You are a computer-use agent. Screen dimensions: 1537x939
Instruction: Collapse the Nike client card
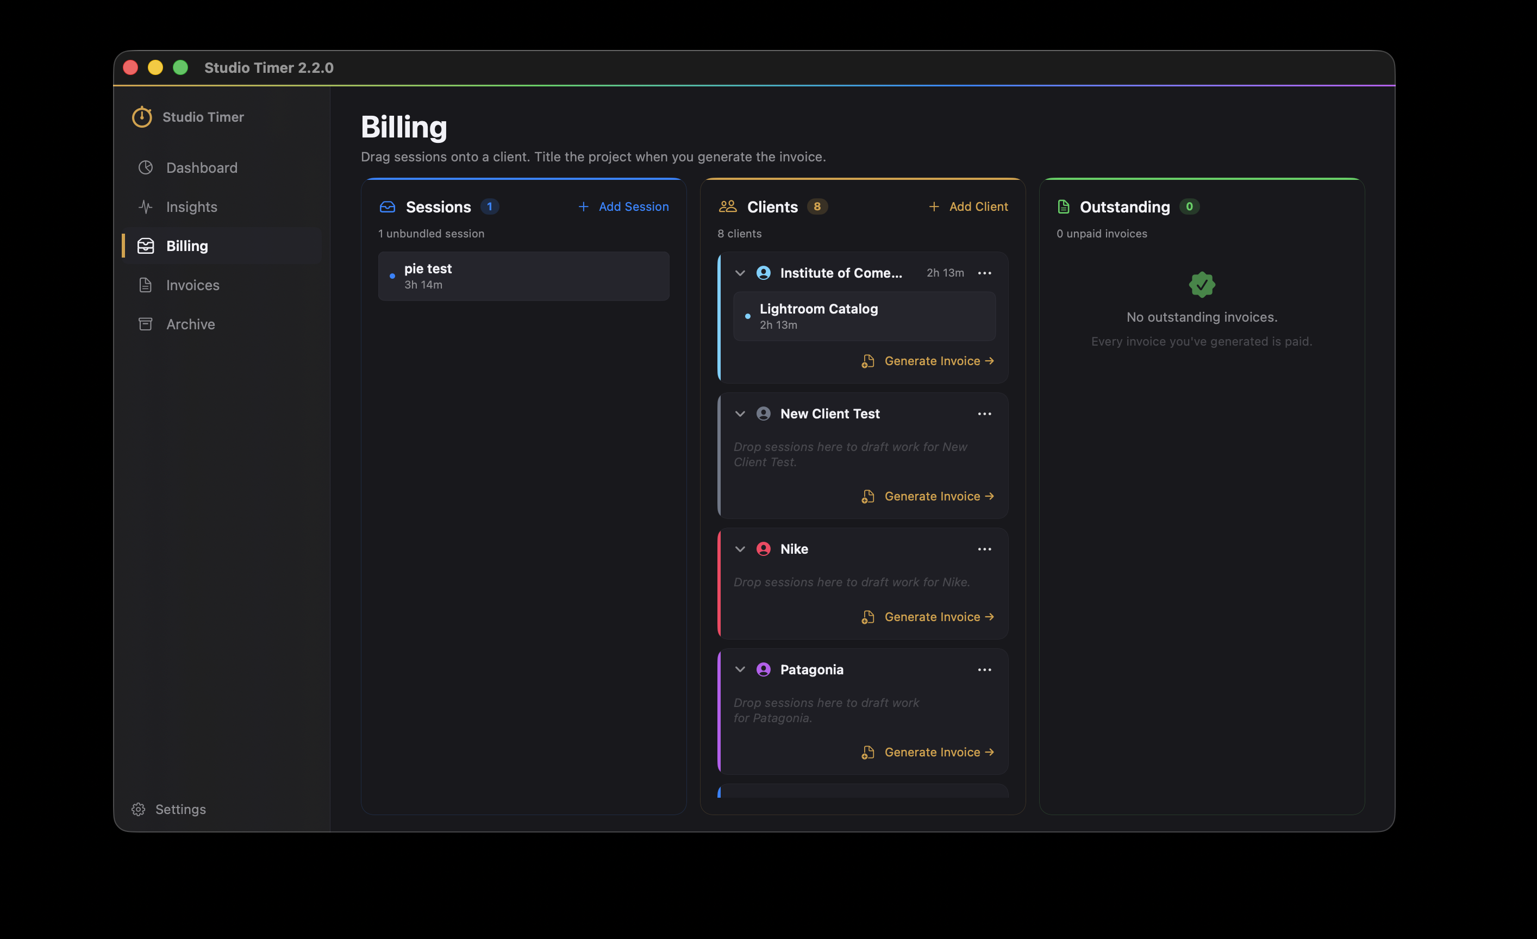pyautogui.click(x=740, y=549)
